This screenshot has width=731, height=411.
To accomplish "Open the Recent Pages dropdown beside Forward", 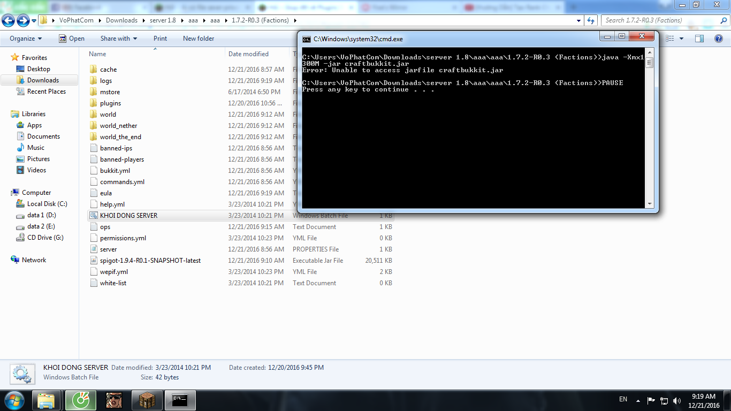I will pyautogui.click(x=34, y=20).
